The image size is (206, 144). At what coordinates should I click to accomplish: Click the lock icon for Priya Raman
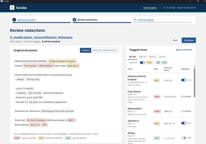(x=182, y=96)
